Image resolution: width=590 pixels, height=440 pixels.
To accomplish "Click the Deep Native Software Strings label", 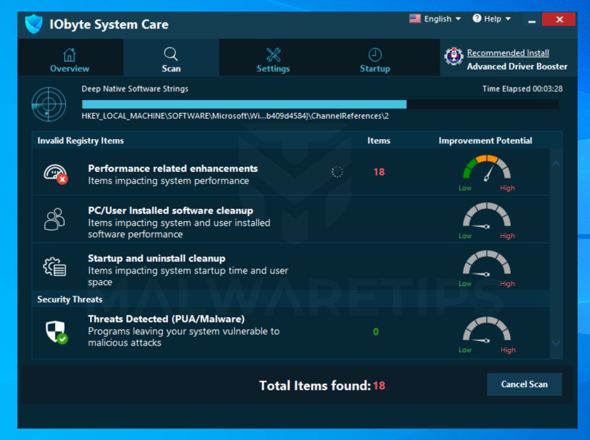I will tap(135, 89).
